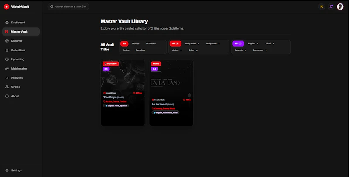Select the red All 2 industry filter
The width and height of the screenshot is (349, 177).
(175, 43)
